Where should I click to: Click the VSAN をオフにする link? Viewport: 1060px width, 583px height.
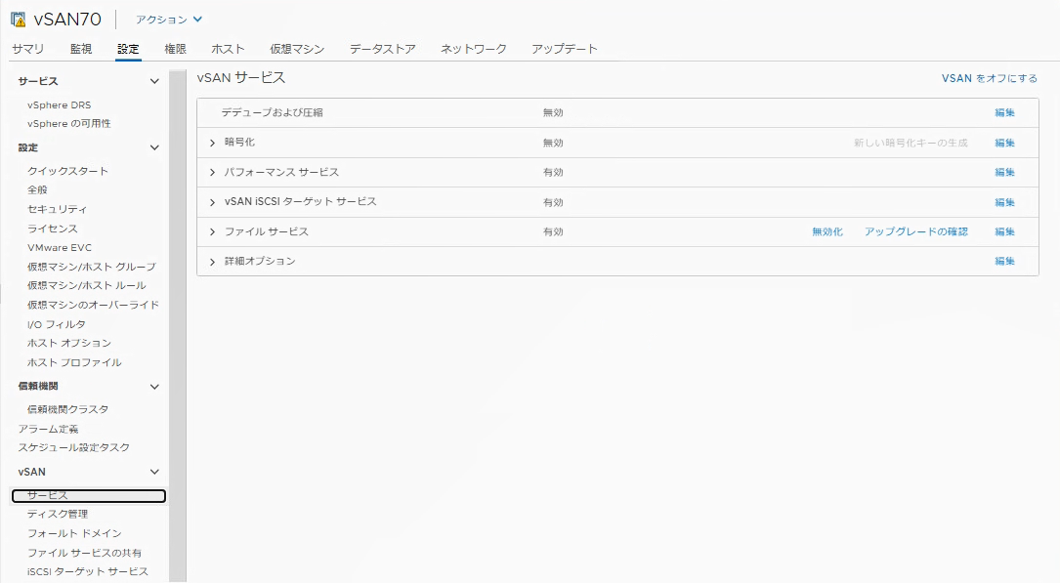[990, 78]
